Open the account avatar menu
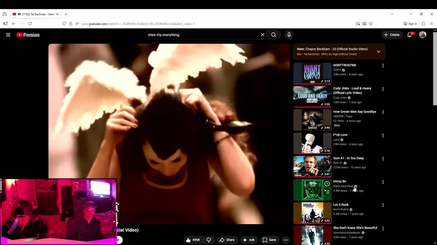The width and height of the screenshot is (437, 245). 423,35
